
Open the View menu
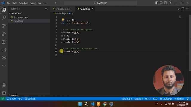pos(33,3)
